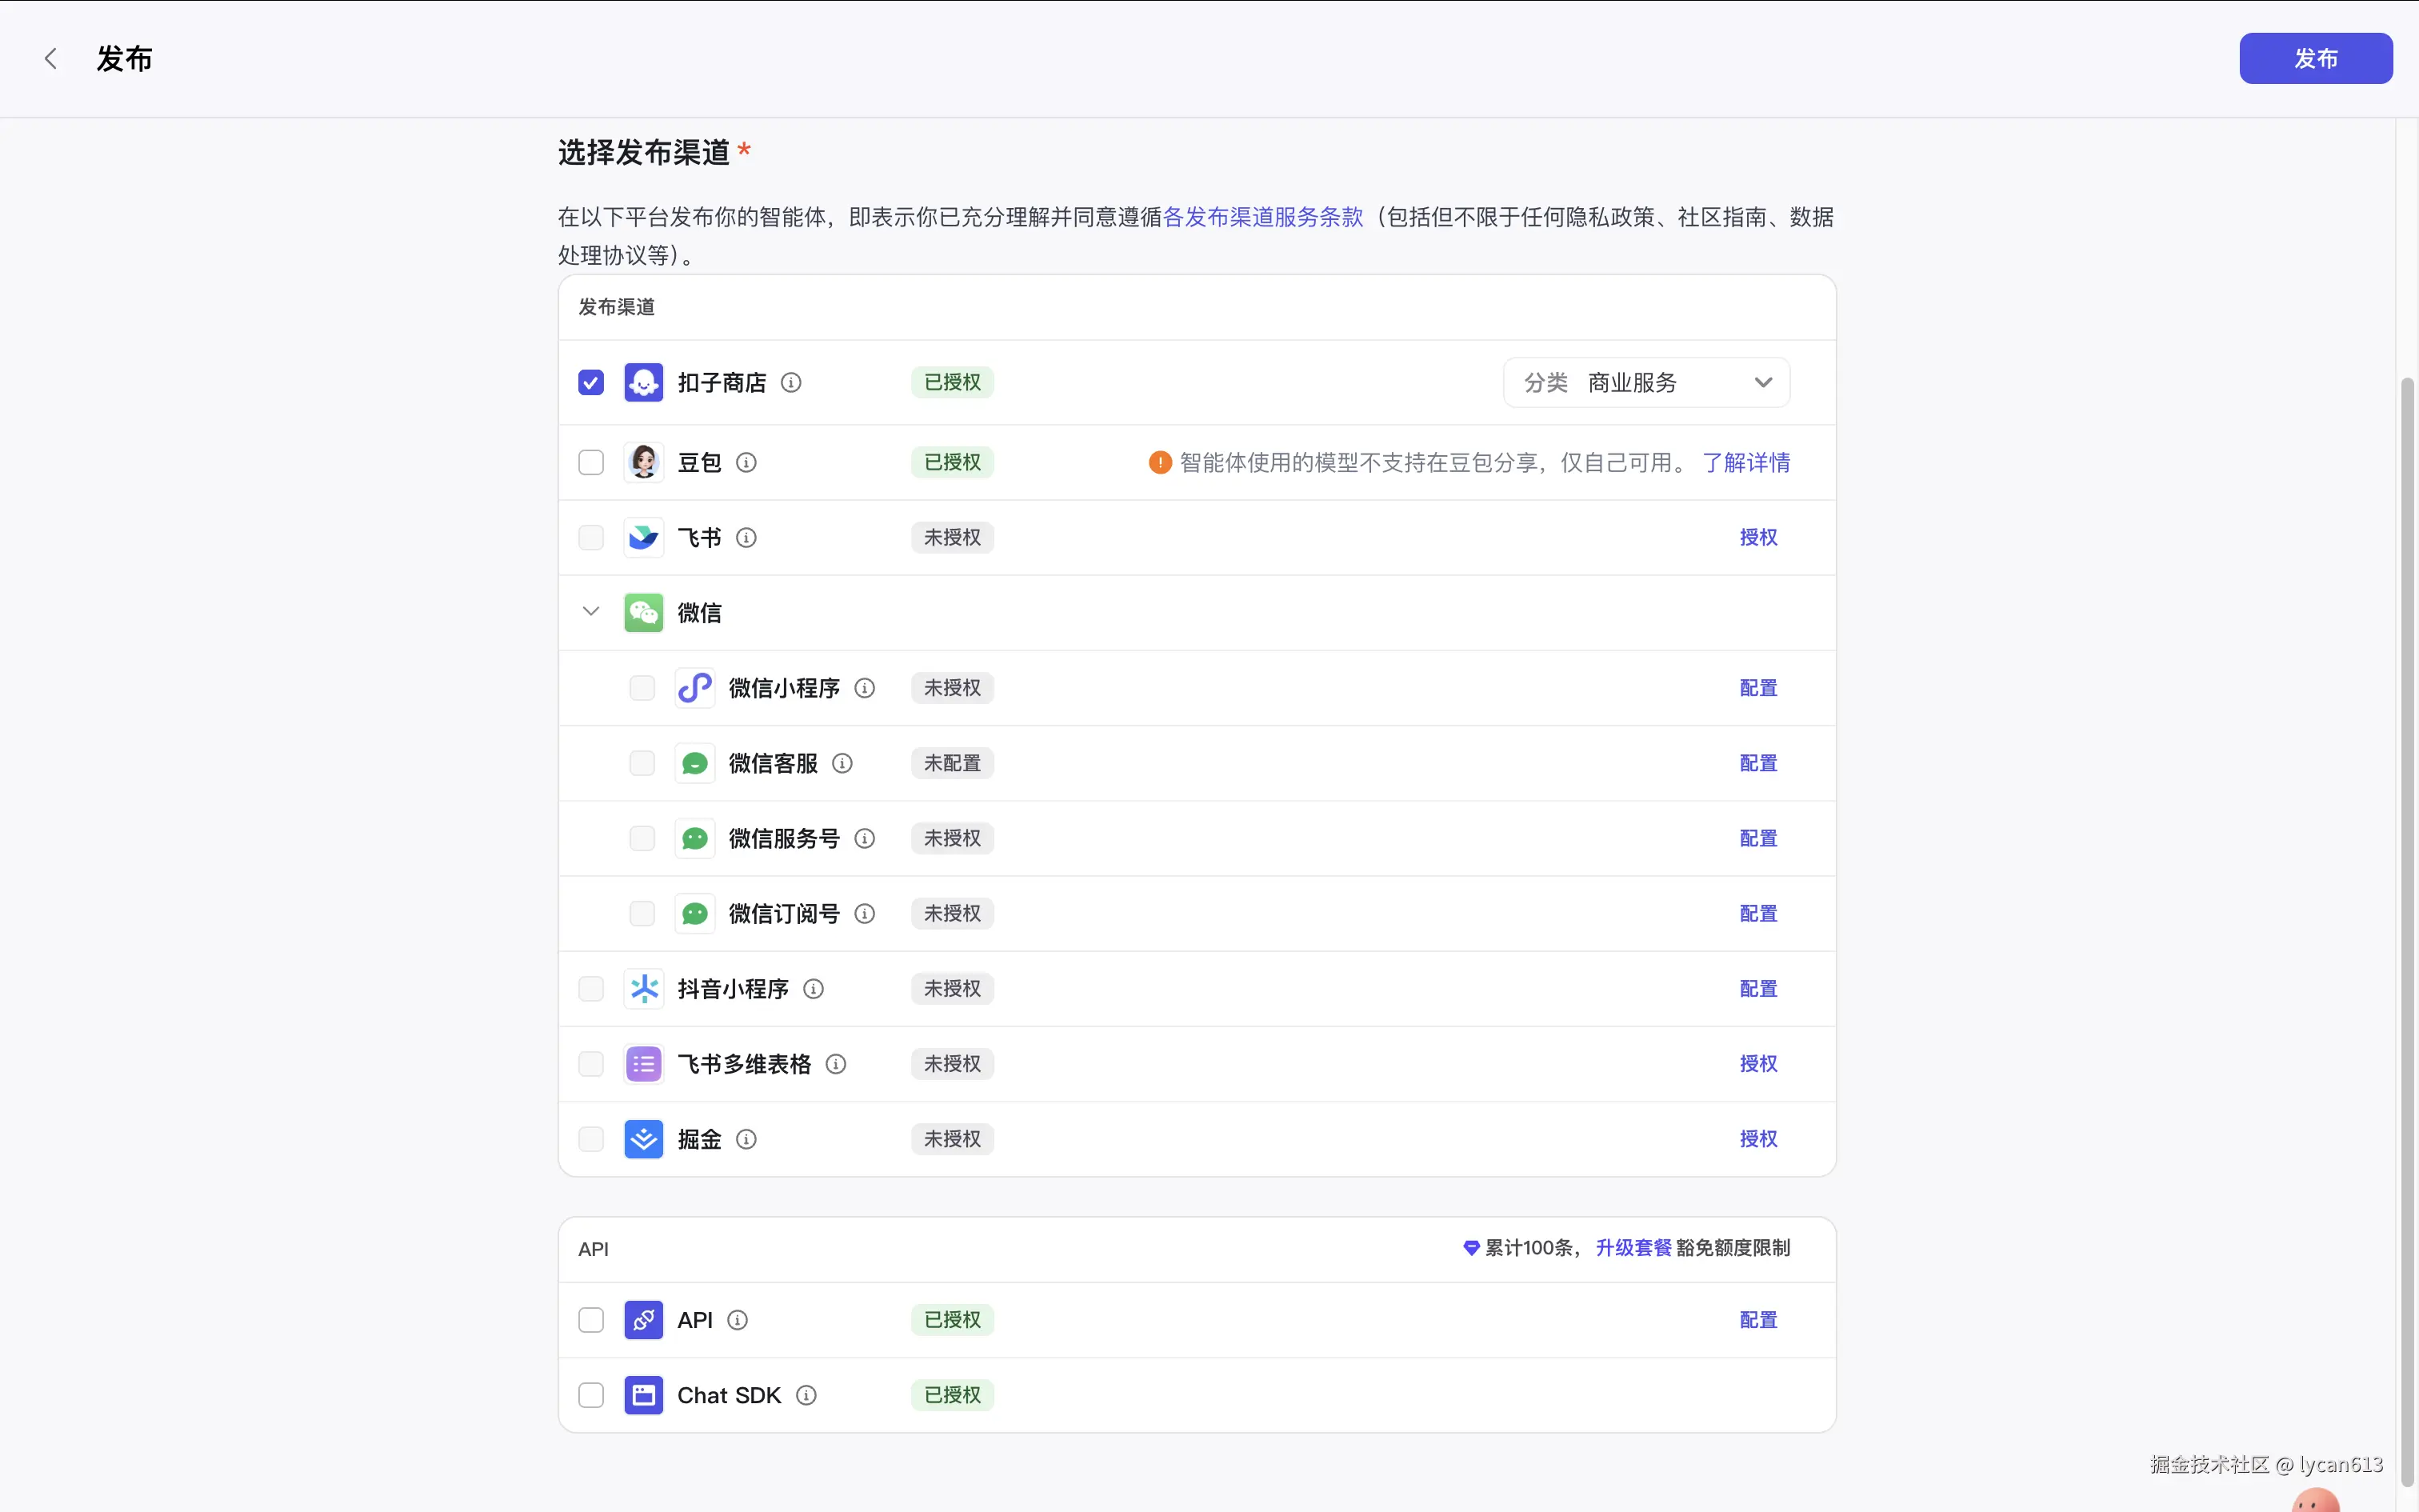Click the 飞书 logo icon
The image size is (2419, 1512).
coord(642,538)
